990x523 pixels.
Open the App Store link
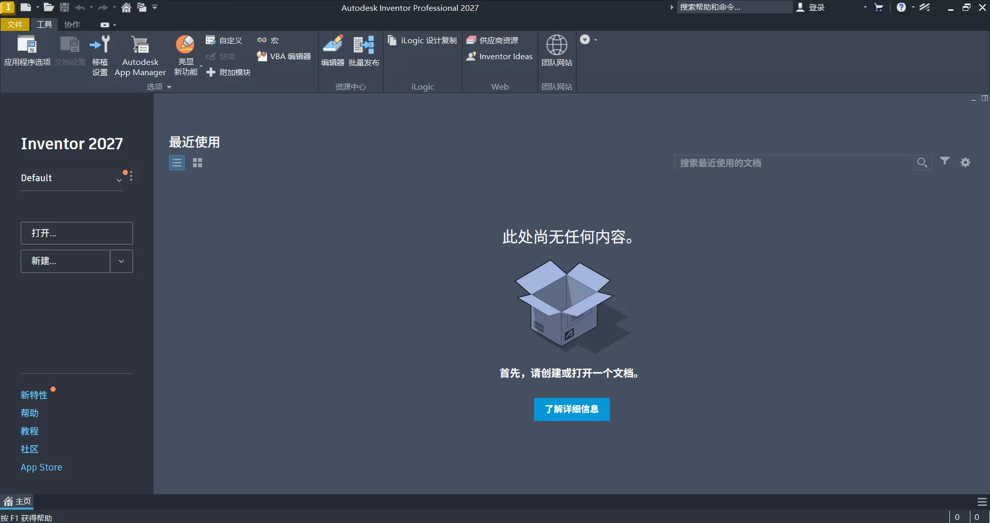[x=41, y=467]
